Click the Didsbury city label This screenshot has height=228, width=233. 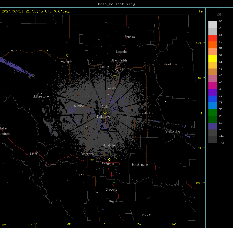[x=104, y=117]
